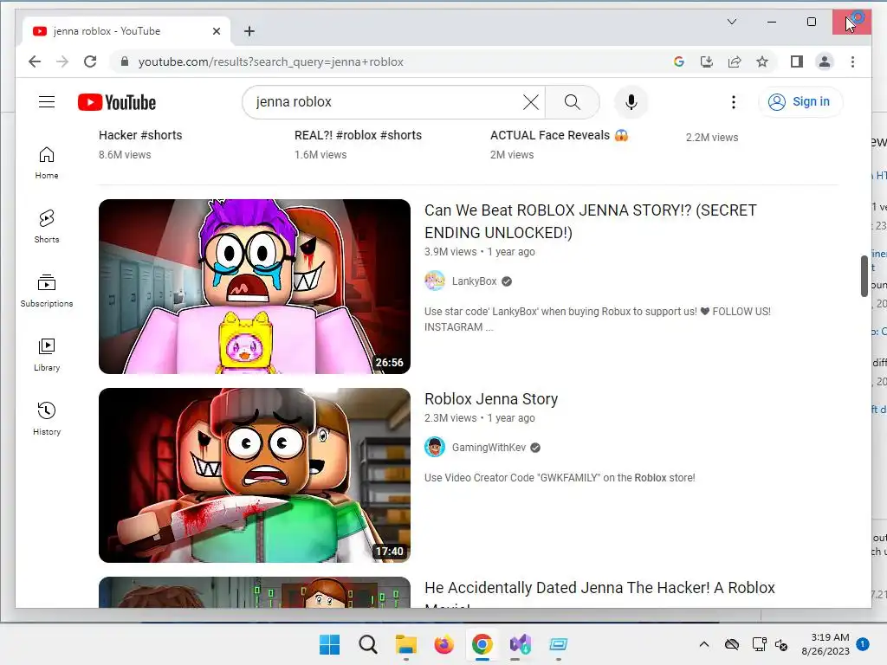Expand tab search dropdown arrow
Image resolution: width=887 pixels, height=665 pixels.
[731, 22]
